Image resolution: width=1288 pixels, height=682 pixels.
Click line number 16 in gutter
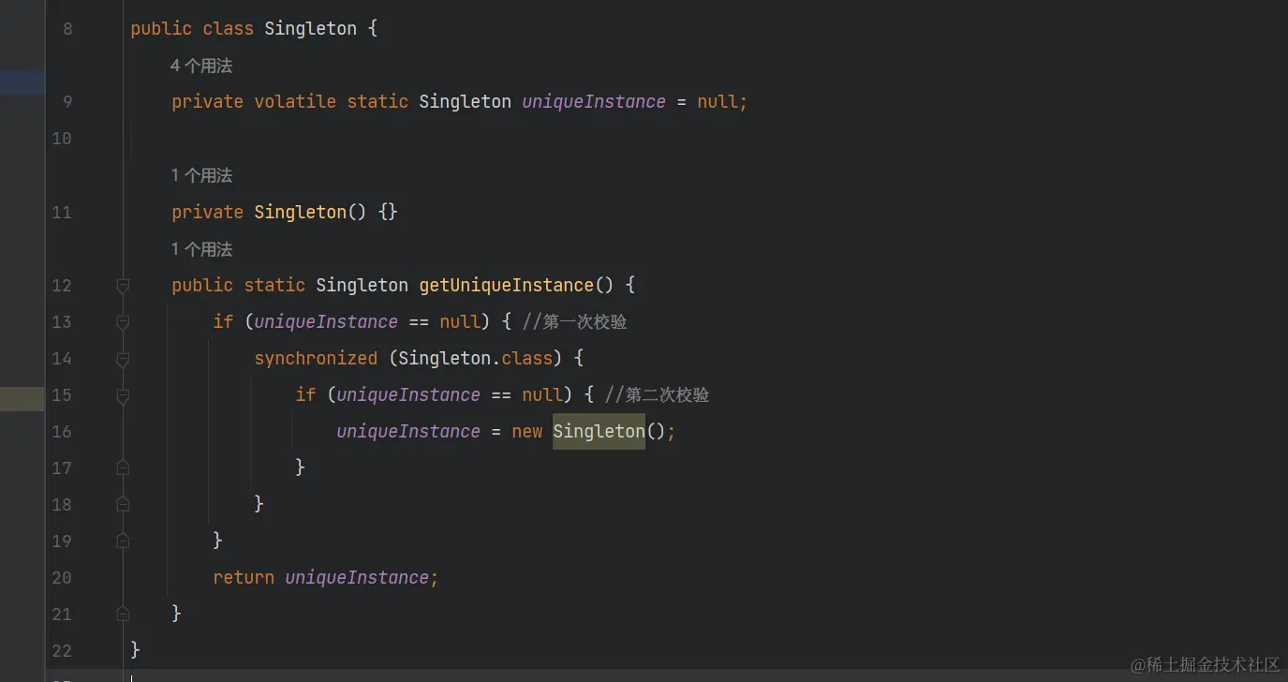point(62,432)
